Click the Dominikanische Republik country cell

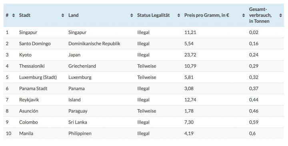click(x=94, y=44)
